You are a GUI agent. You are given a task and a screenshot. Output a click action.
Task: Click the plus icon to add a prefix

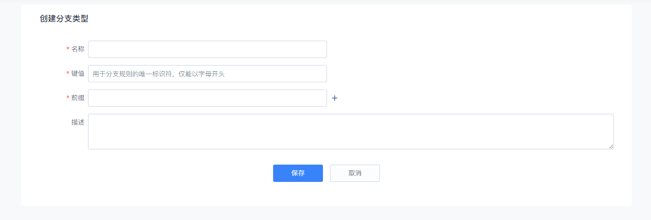coord(335,98)
